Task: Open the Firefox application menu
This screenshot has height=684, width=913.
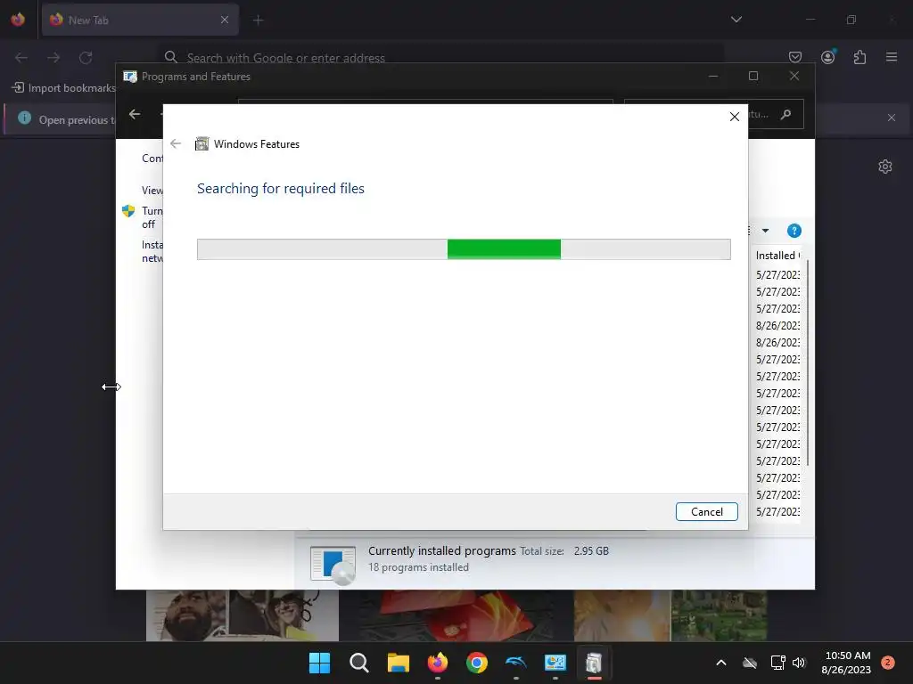Action: pyautogui.click(x=891, y=57)
